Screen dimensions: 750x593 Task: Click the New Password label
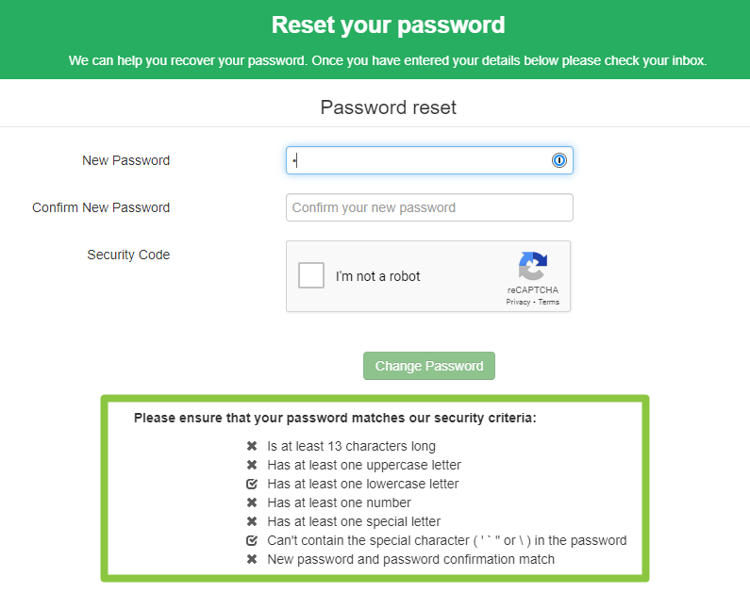(125, 160)
